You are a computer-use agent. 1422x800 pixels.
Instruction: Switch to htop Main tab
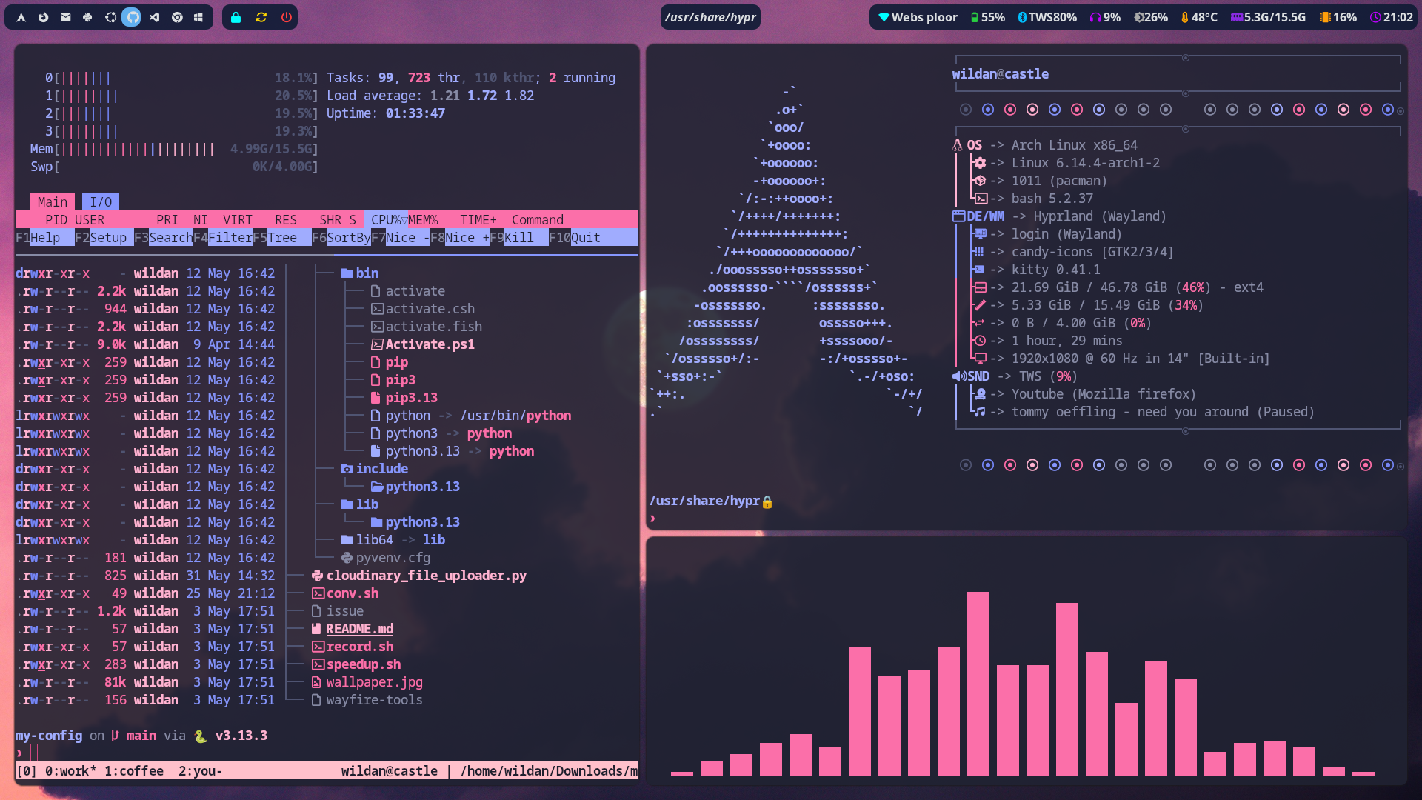point(53,201)
